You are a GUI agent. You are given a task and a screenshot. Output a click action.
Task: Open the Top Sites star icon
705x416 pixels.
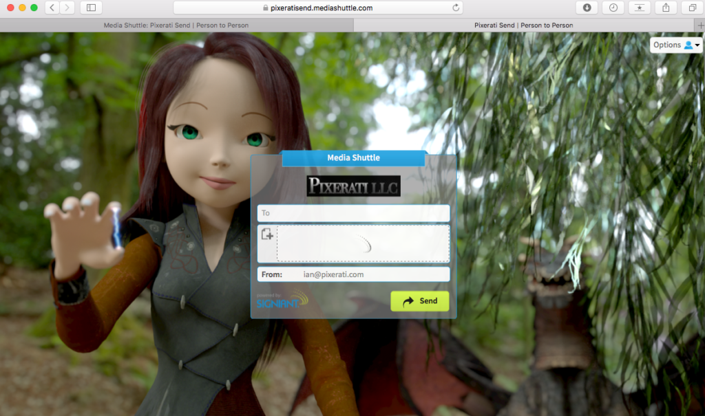[x=640, y=8]
